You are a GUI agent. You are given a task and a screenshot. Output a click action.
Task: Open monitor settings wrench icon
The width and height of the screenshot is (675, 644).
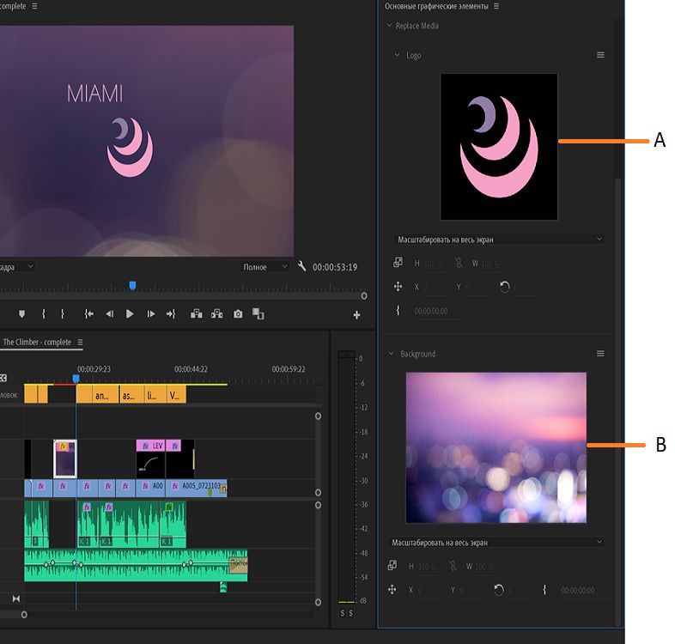(x=302, y=267)
